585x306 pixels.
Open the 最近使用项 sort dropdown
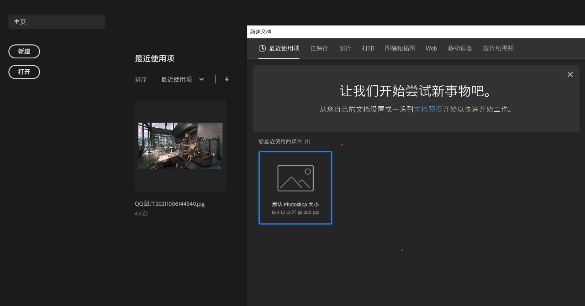(183, 79)
